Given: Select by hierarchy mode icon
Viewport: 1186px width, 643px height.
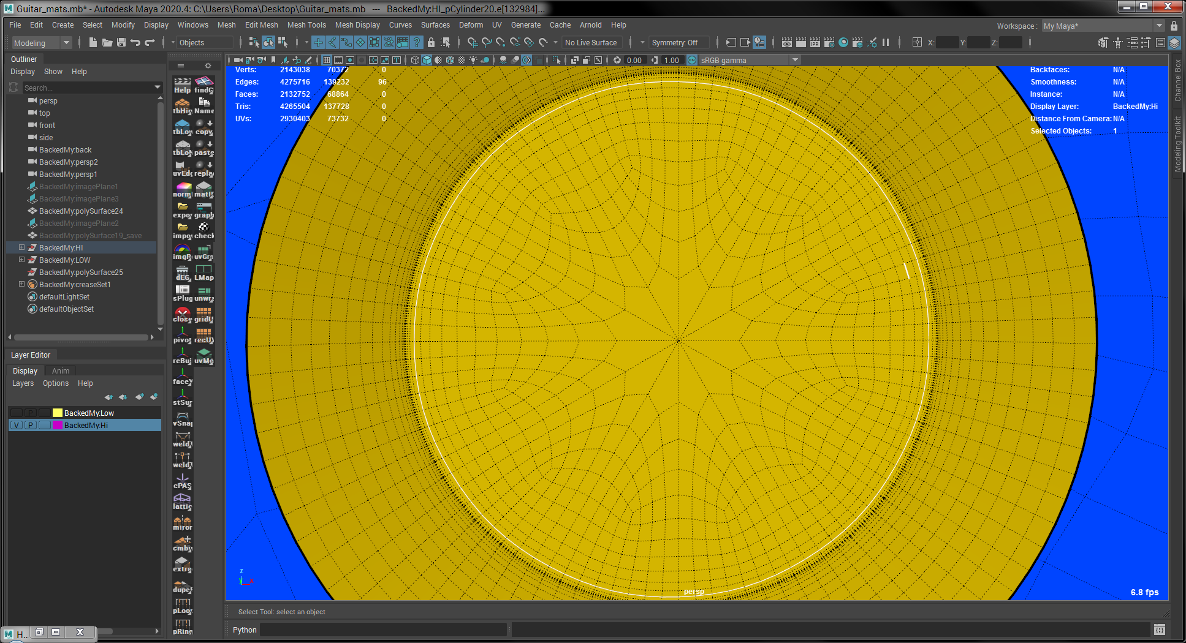Looking at the screenshot, I should (254, 42).
